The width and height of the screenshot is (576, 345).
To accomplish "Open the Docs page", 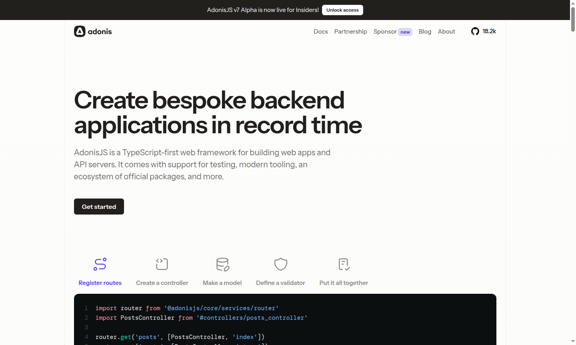I will 321,31.
